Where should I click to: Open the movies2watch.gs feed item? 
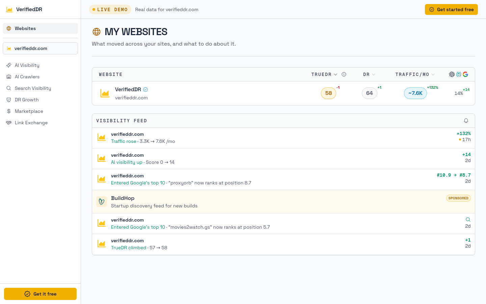(x=283, y=224)
